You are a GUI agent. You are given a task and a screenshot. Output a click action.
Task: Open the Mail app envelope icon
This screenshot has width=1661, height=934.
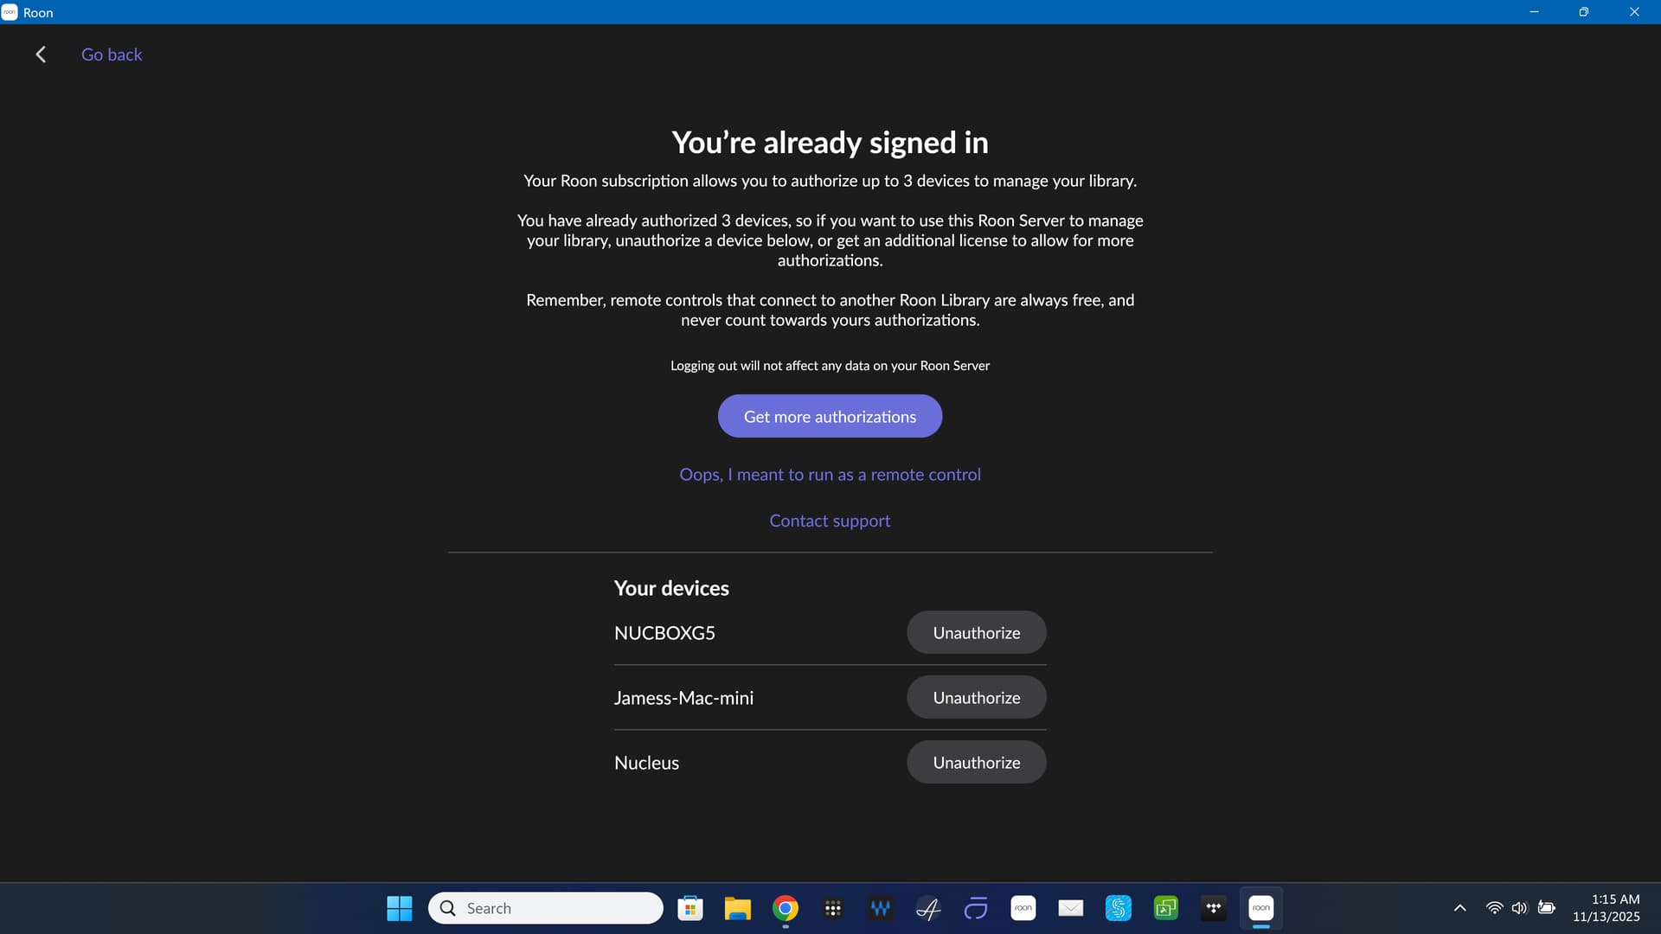(1070, 908)
